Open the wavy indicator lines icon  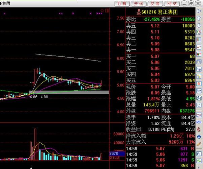tap(199, 115)
